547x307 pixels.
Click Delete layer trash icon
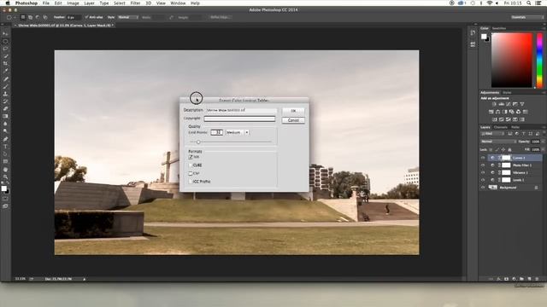click(x=538, y=279)
